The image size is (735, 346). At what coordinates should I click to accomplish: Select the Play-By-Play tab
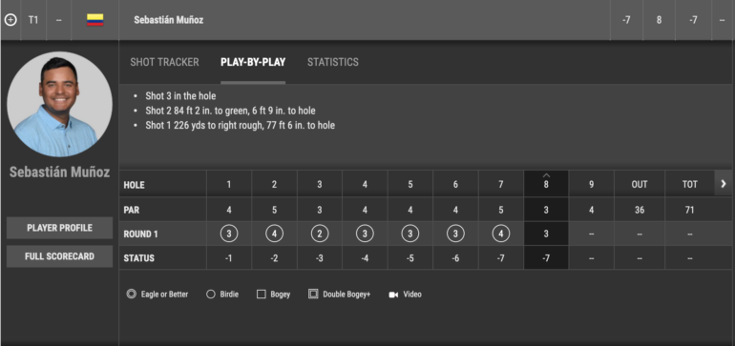pos(253,62)
